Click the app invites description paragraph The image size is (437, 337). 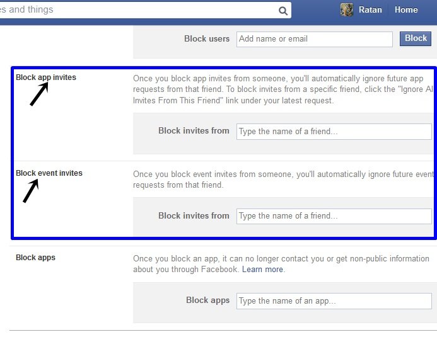pos(283,89)
